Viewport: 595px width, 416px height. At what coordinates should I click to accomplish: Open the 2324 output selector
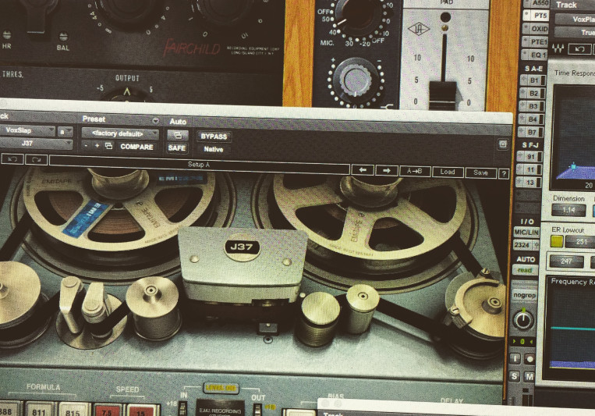(x=526, y=245)
